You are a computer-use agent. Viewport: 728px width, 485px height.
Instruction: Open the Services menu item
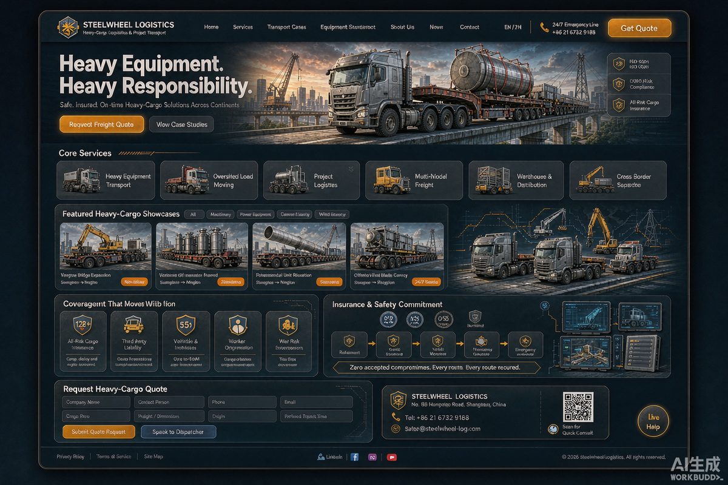pyautogui.click(x=243, y=27)
